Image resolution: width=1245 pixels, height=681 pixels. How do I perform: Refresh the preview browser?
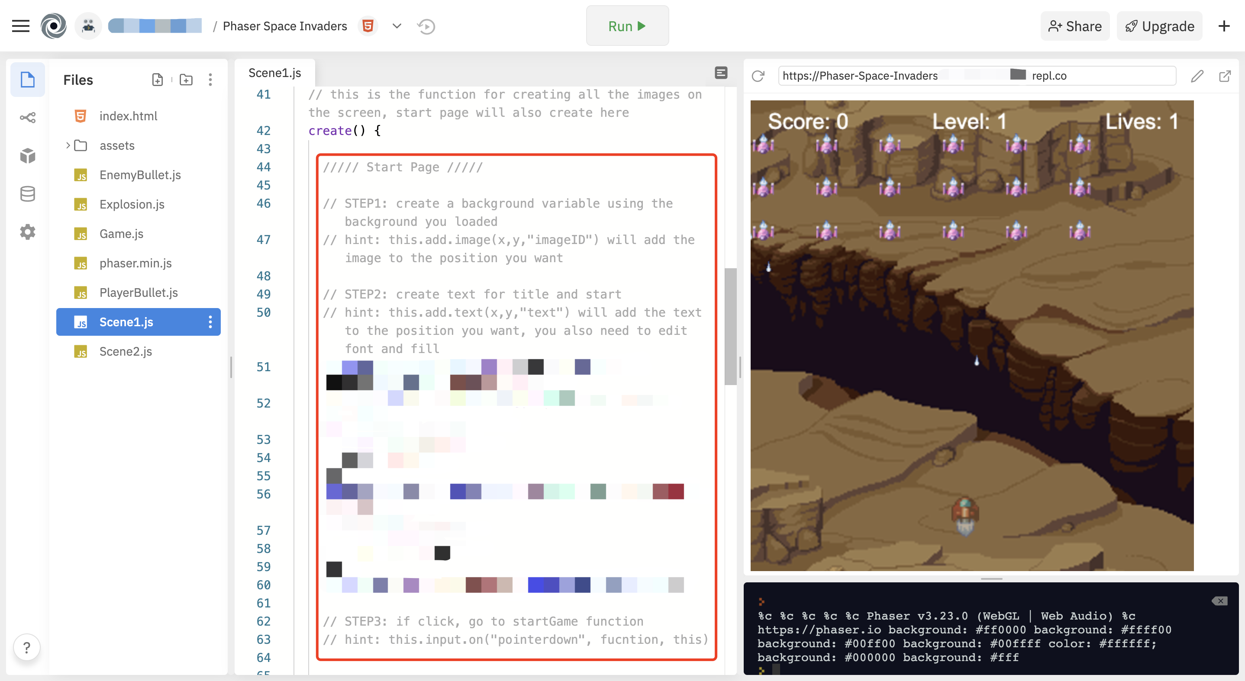click(758, 76)
